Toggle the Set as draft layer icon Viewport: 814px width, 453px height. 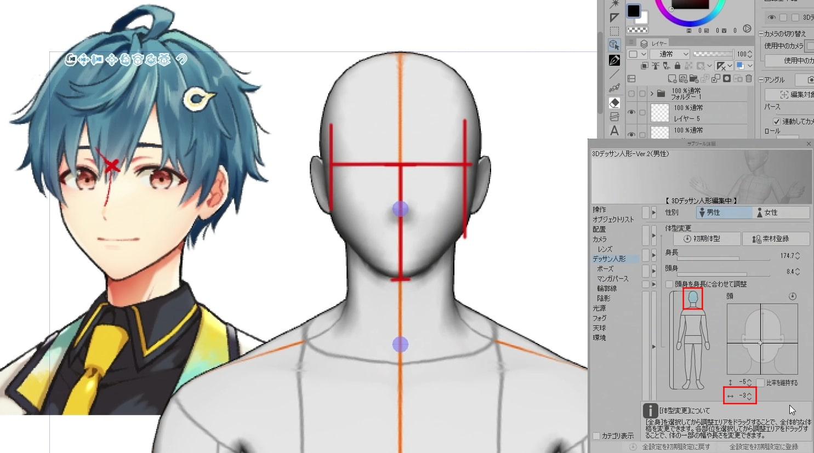click(667, 66)
